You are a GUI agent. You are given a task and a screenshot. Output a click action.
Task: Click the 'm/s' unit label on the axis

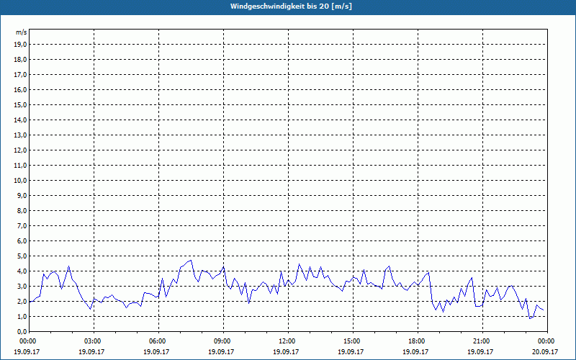pos(21,32)
